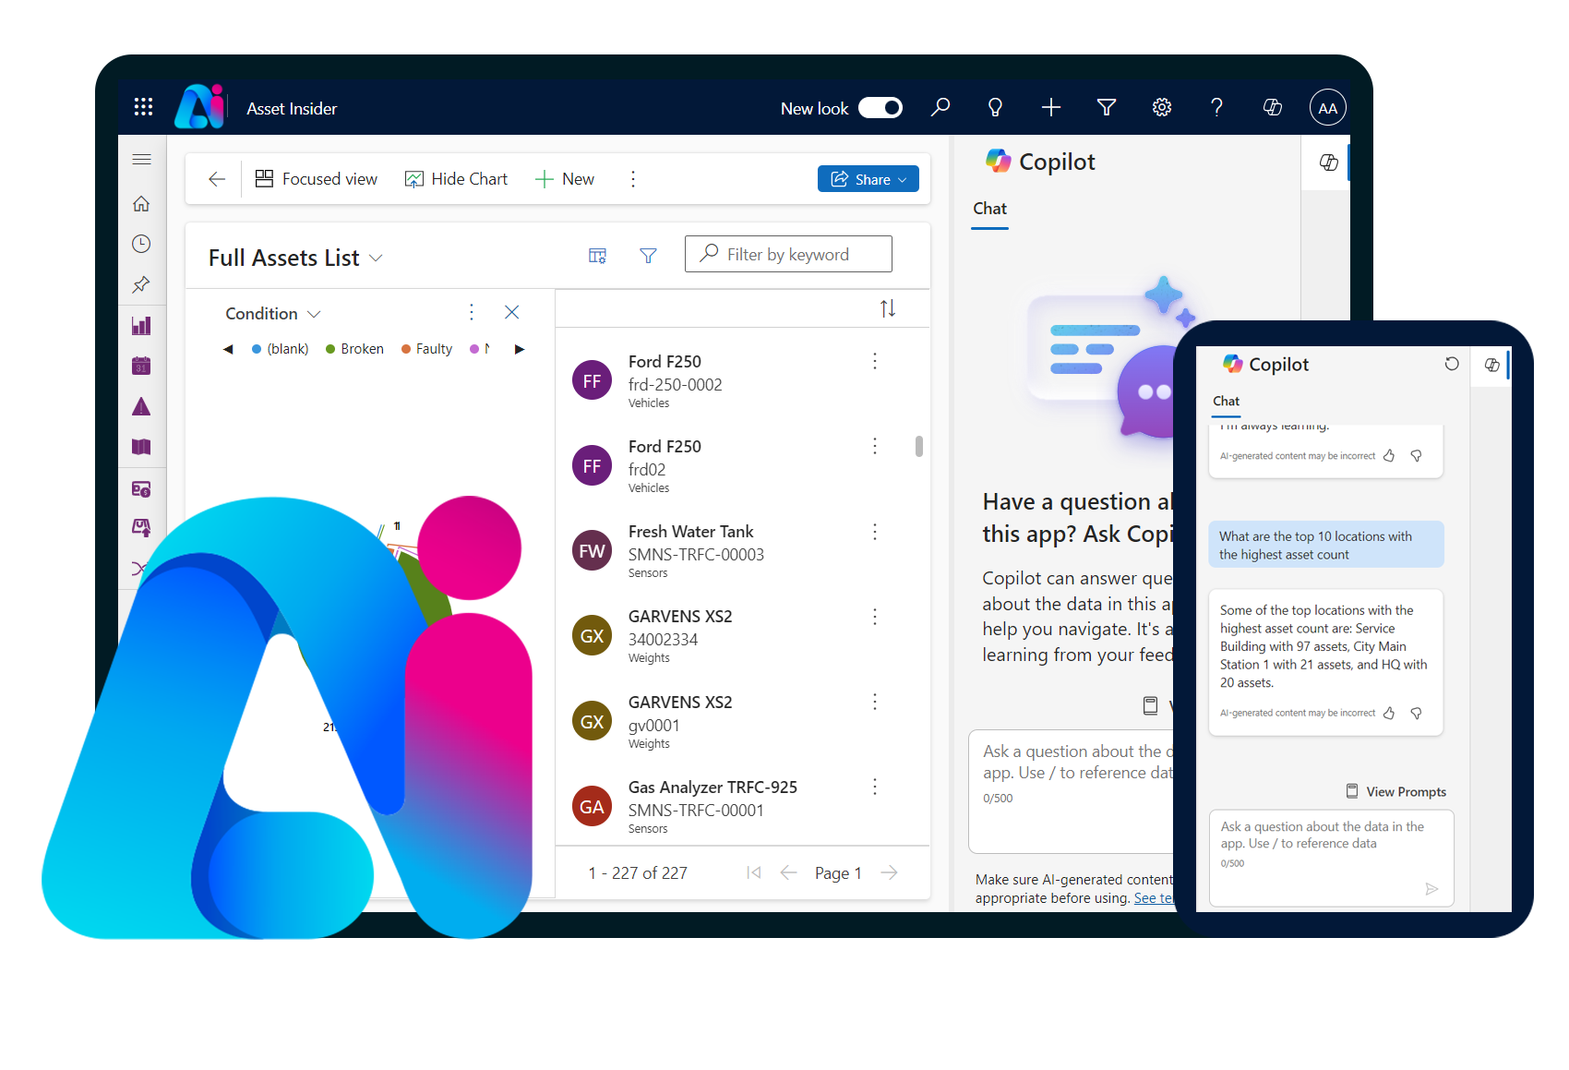Toggle the Faulty legend entry
The width and height of the screenshot is (1569, 1070).
[x=427, y=349]
